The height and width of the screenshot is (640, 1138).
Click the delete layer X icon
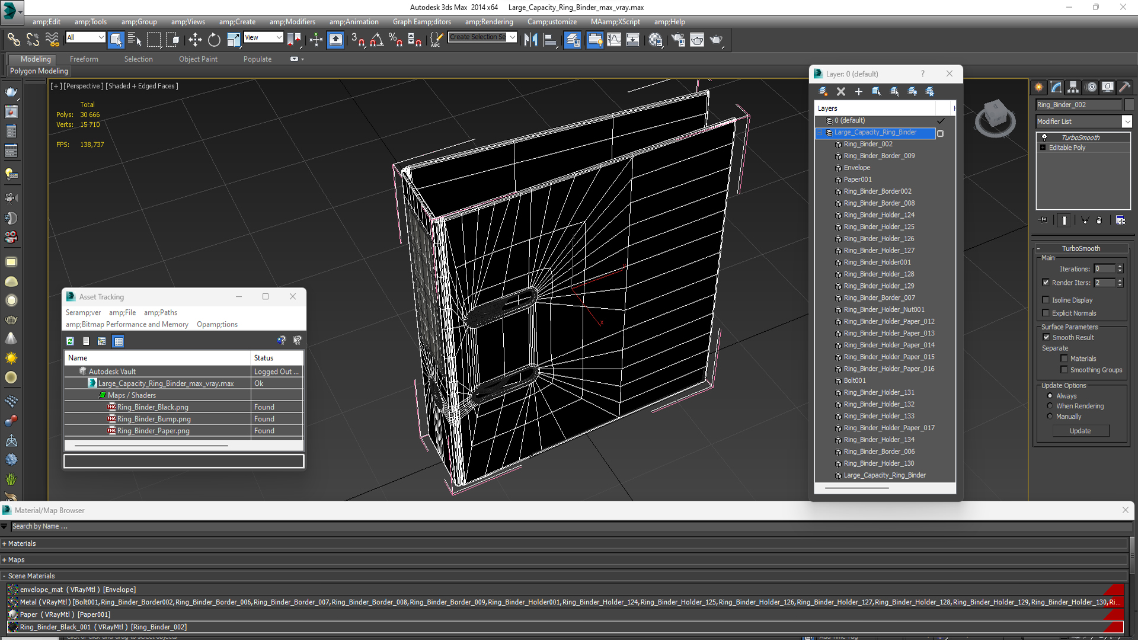[840, 91]
